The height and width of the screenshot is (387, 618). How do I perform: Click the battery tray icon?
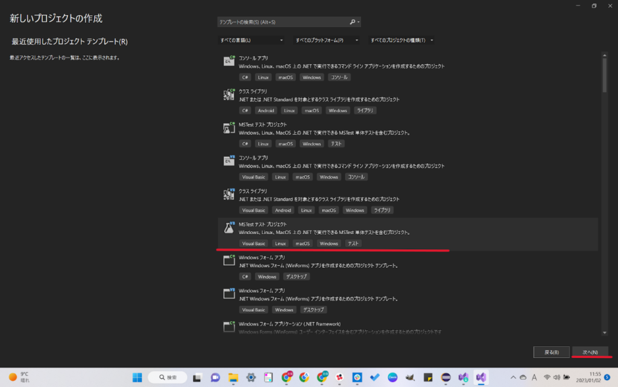point(566,377)
